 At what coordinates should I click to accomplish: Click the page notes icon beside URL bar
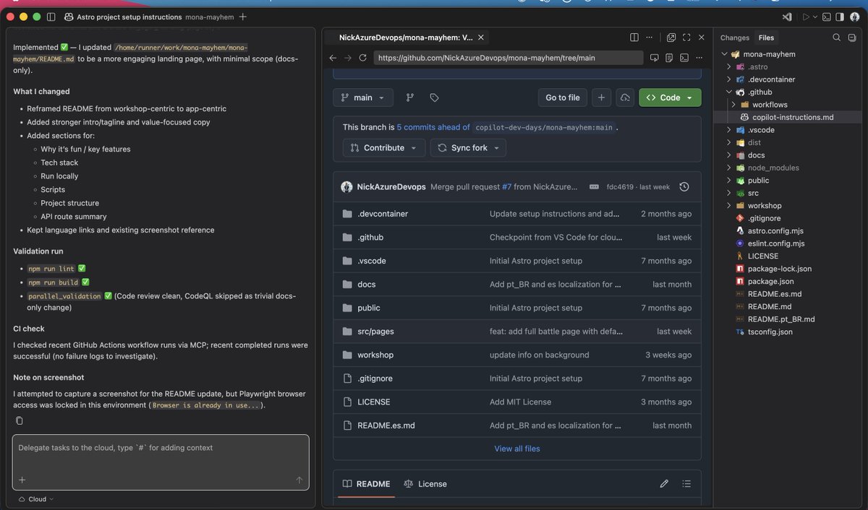coord(670,58)
